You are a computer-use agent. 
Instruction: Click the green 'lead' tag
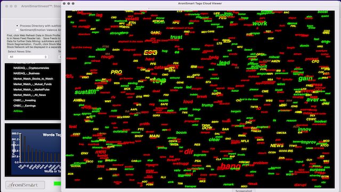[224, 63]
